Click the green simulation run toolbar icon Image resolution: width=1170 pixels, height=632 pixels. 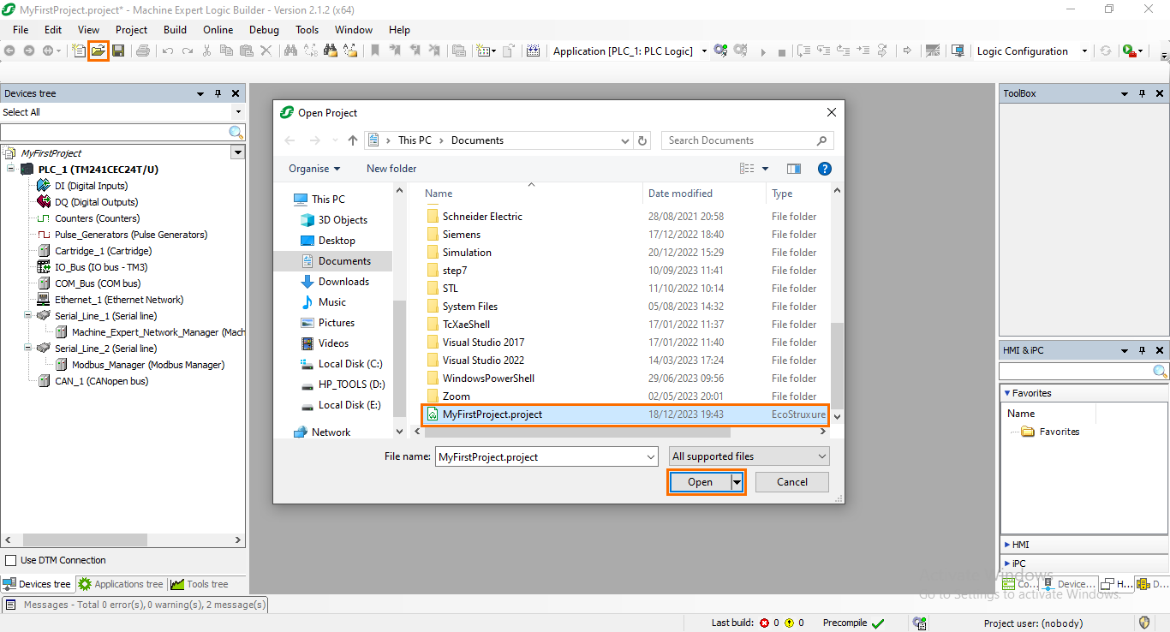coord(1130,51)
